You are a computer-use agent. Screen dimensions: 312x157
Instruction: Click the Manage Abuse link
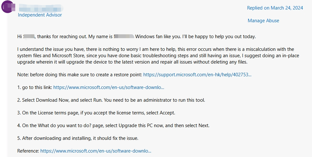[x=263, y=21]
